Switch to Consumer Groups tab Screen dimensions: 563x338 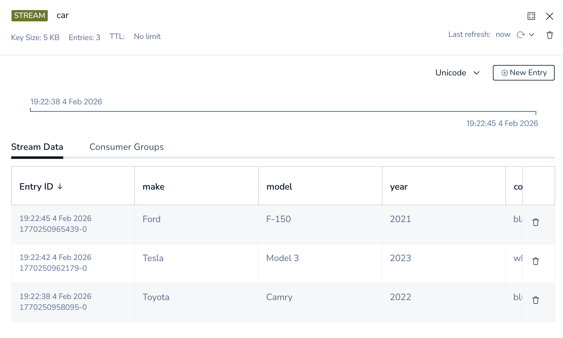(x=126, y=147)
